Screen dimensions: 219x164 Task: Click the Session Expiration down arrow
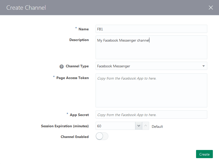pyautogui.click(x=139, y=125)
